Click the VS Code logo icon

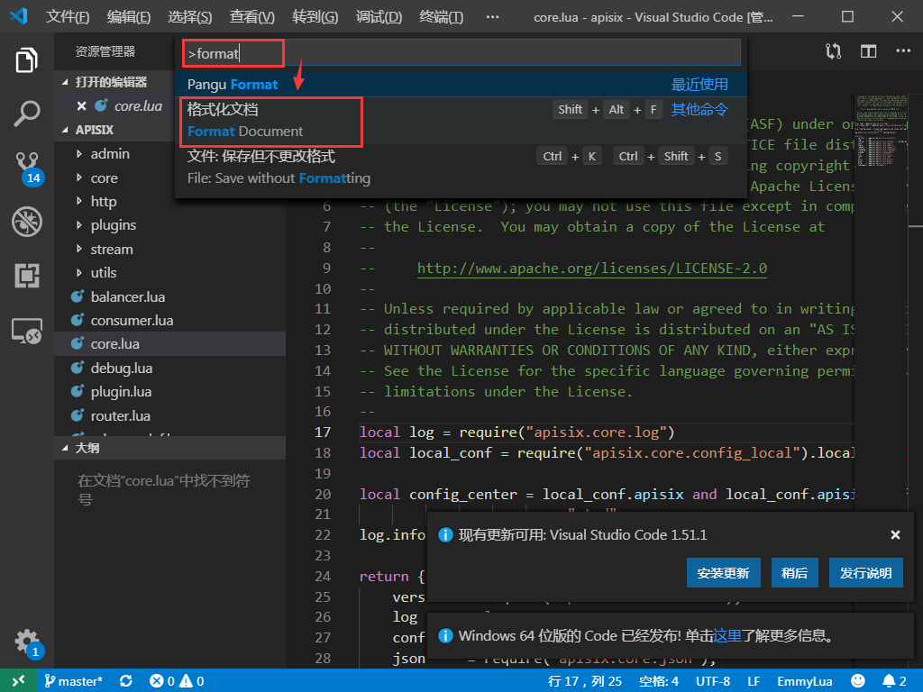pyautogui.click(x=19, y=16)
